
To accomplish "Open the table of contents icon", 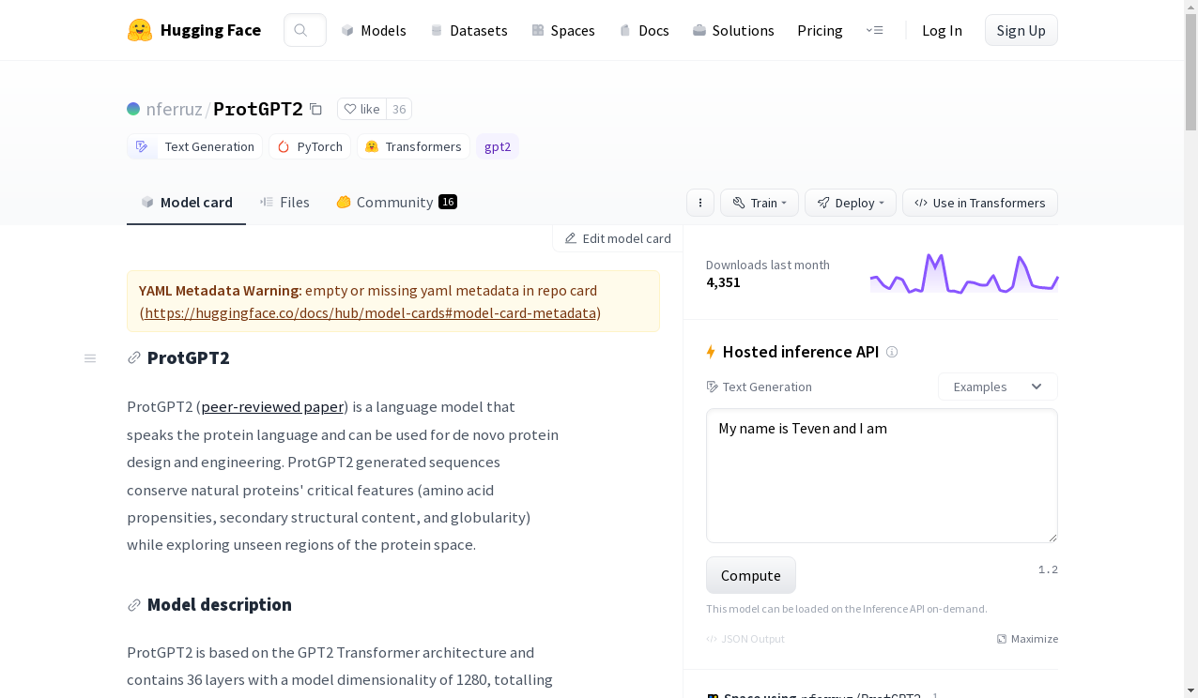I will pyautogui.click(x=90, y=358).
